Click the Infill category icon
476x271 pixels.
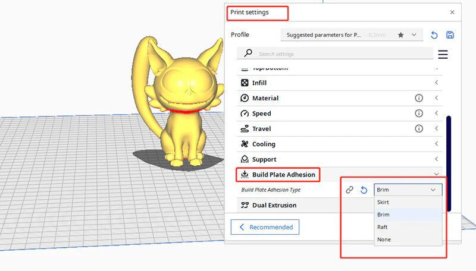245,83
